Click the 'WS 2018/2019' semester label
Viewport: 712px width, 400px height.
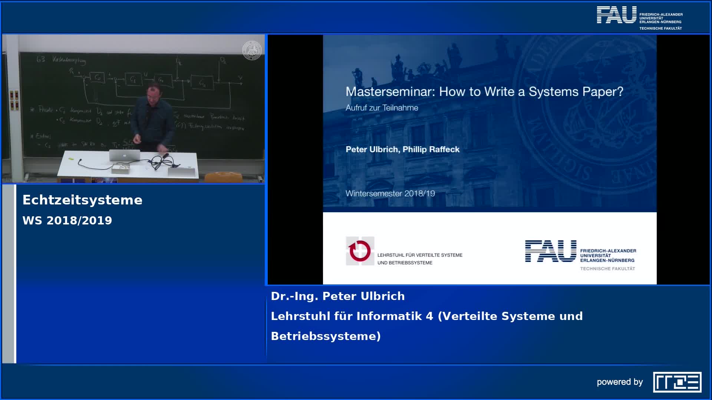(67, 220)
